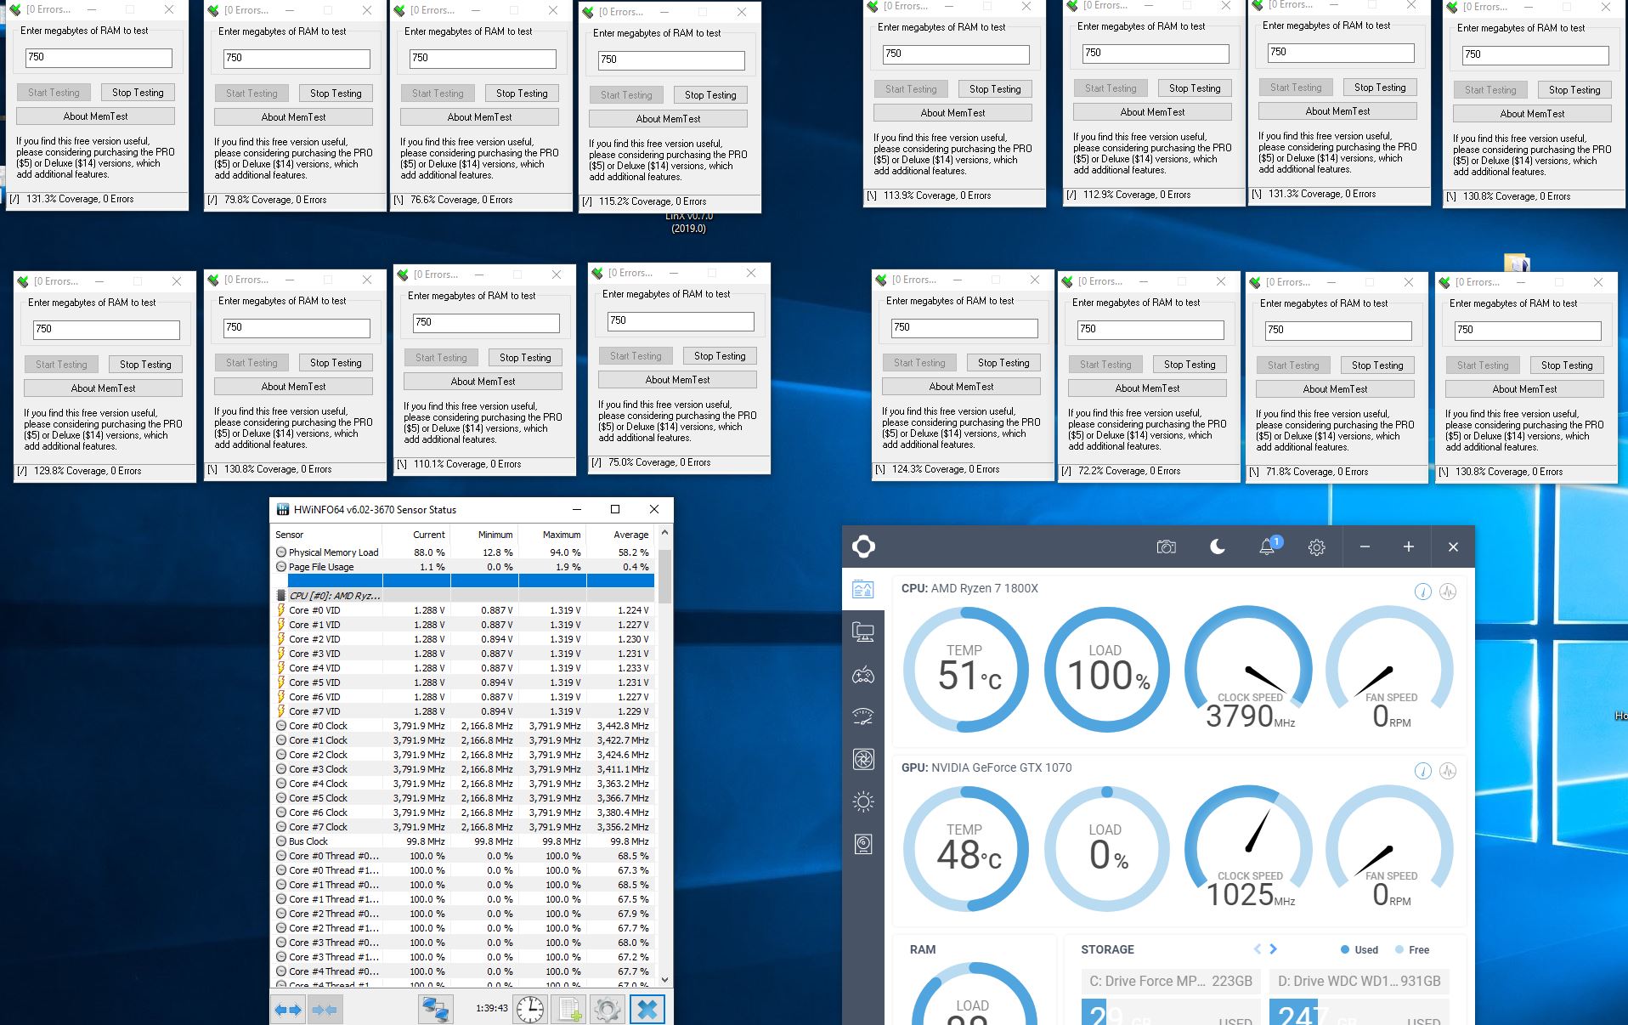Toggle CAM night mode moon icon
This screenshot has height=1025, width=1628.
1217,546
